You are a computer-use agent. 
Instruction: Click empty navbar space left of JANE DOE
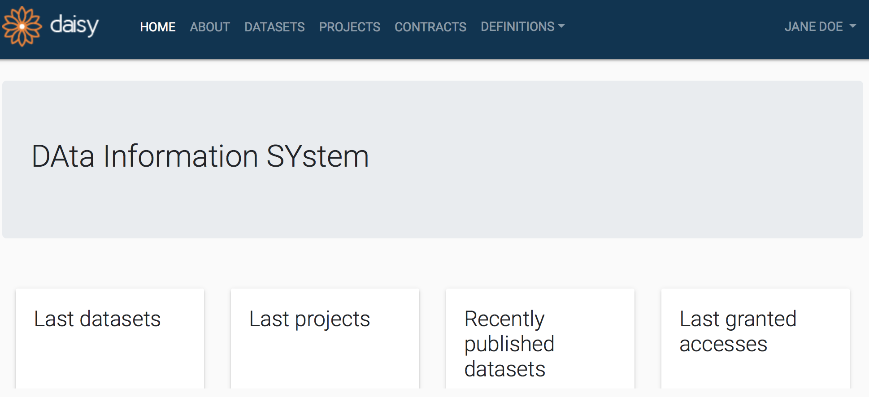673,27
